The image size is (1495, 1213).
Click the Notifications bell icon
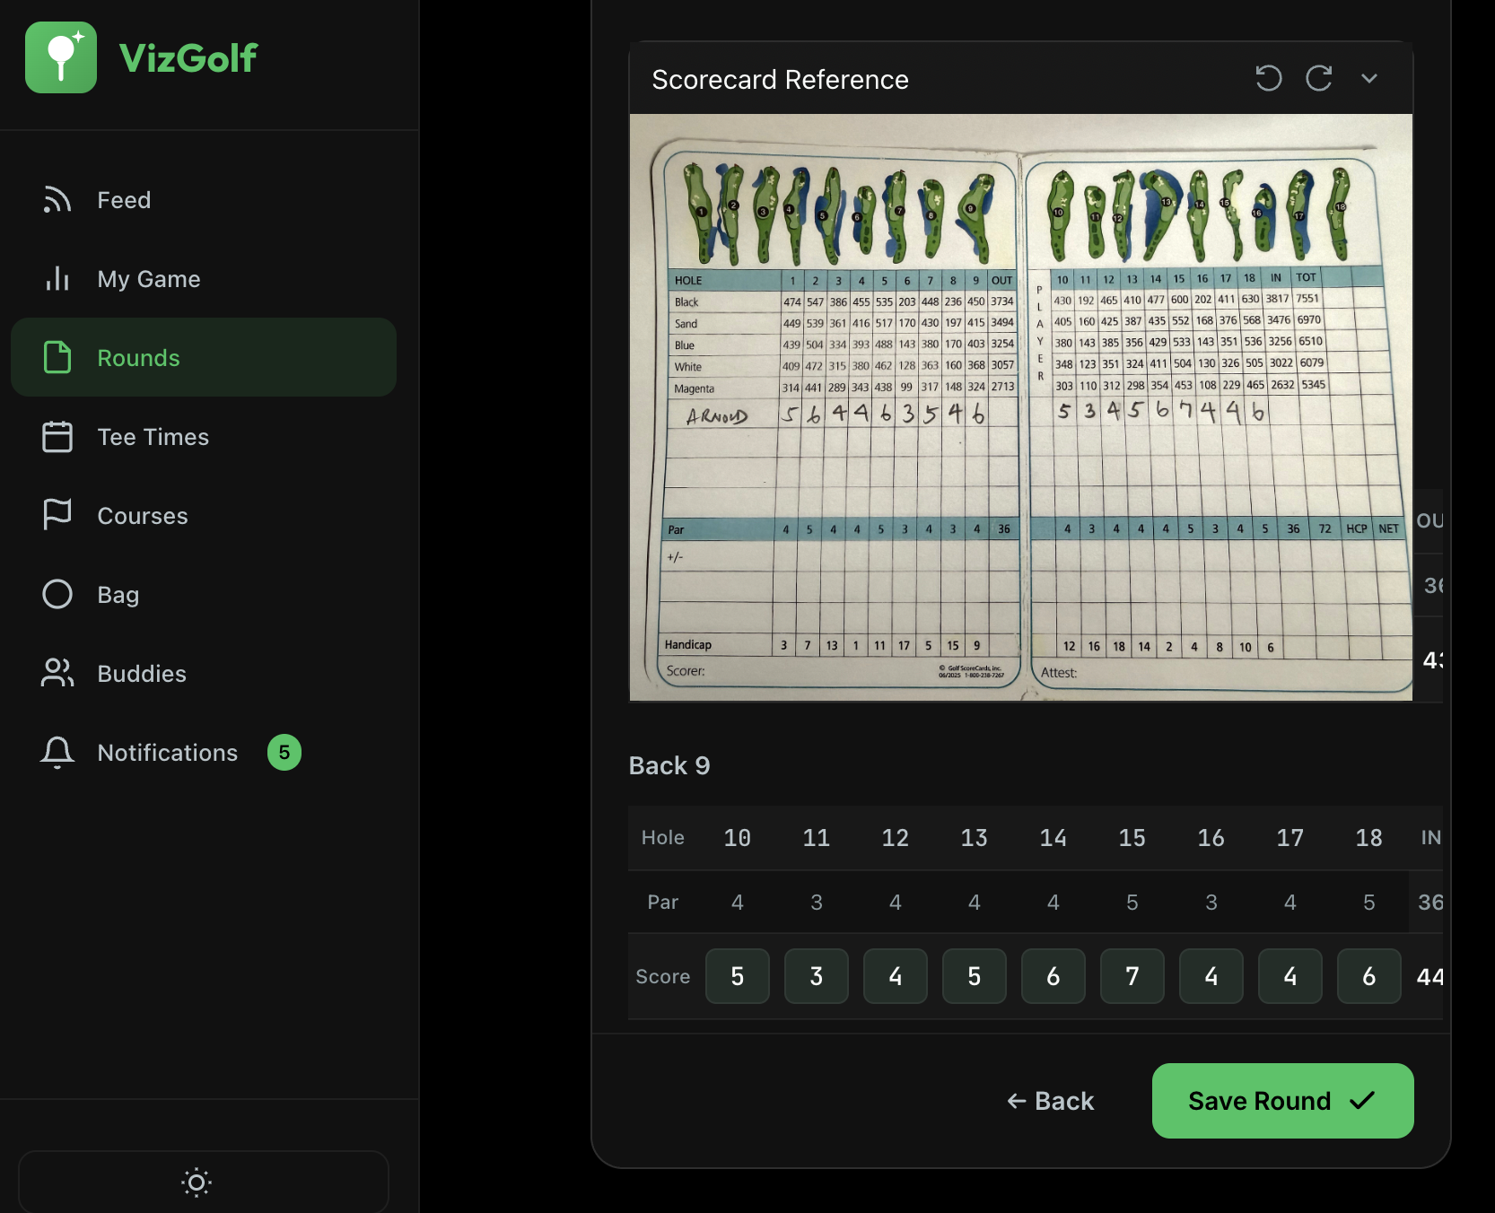point(57,752)
